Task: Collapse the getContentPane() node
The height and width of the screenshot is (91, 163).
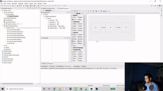Action: [44, 16]
